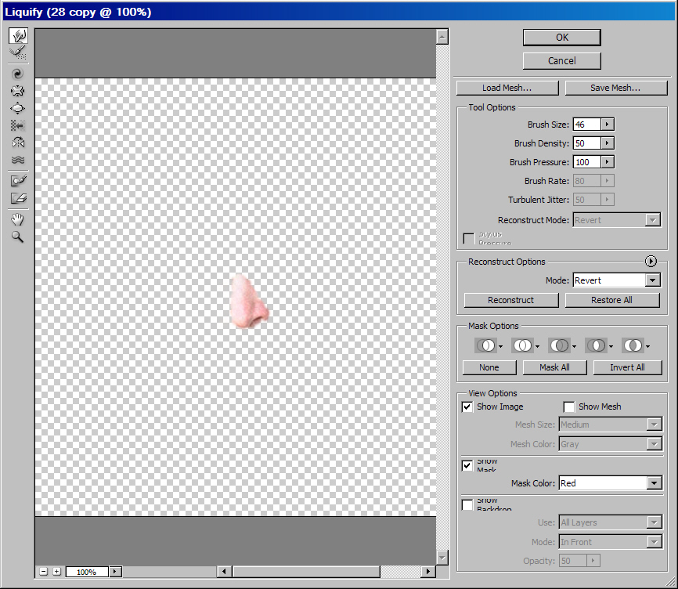Click the Invert All button
Image resolution: width=678 pixels, height=589 pixels.
point(627,367)
